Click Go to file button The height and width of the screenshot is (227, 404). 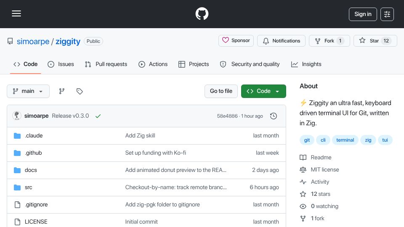click(221, 91)
